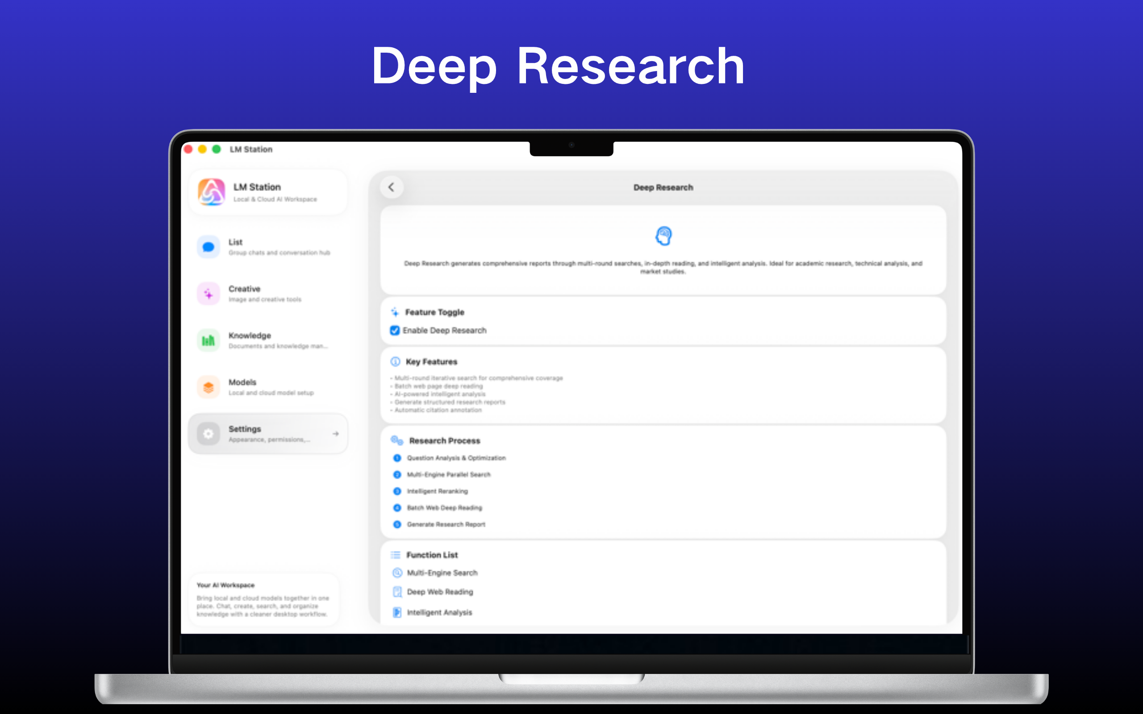Select the Creative sparkle icon
Screen dimensions: 1143x714
coord(209,294)
